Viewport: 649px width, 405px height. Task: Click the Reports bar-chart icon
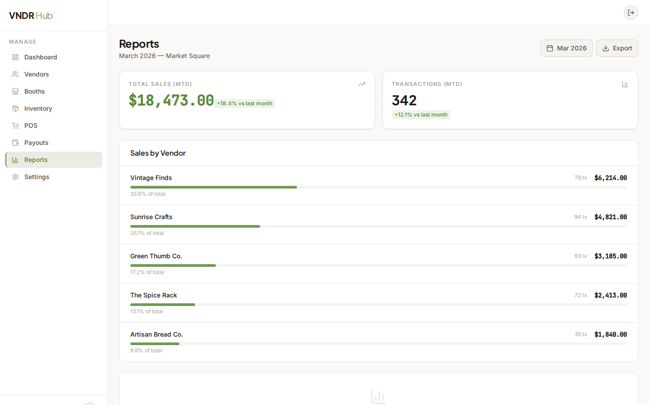click(x=15, y=160)
